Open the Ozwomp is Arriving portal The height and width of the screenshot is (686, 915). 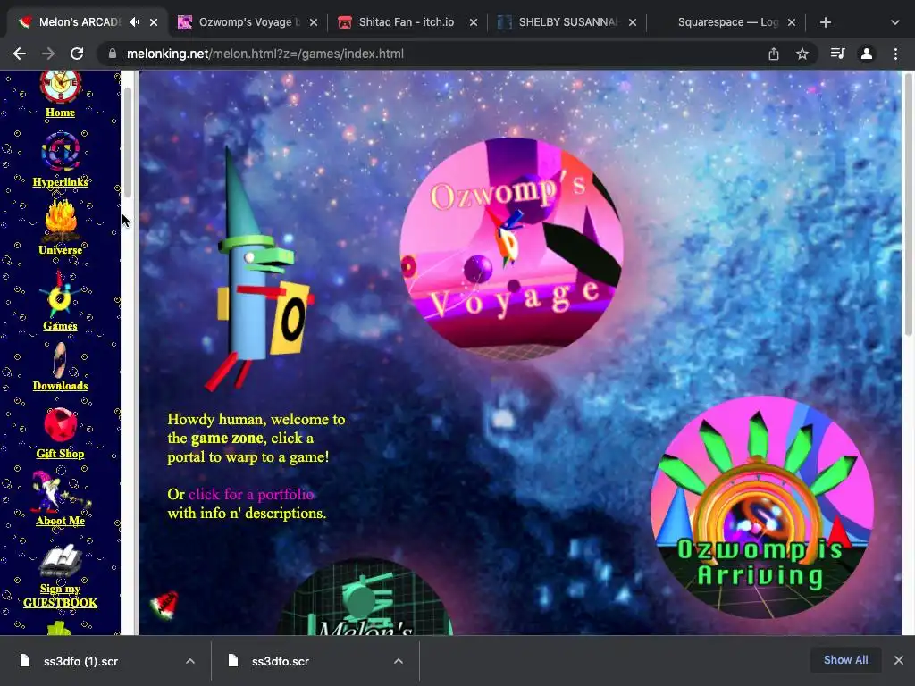(x=761, y=507)
